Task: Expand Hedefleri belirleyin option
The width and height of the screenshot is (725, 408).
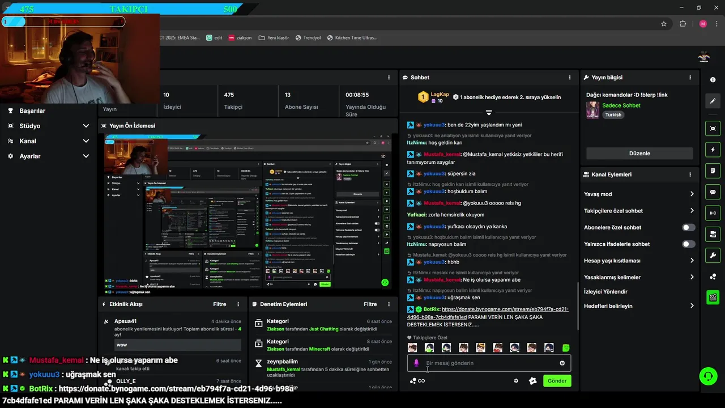Action: click(x=692, y=306)
